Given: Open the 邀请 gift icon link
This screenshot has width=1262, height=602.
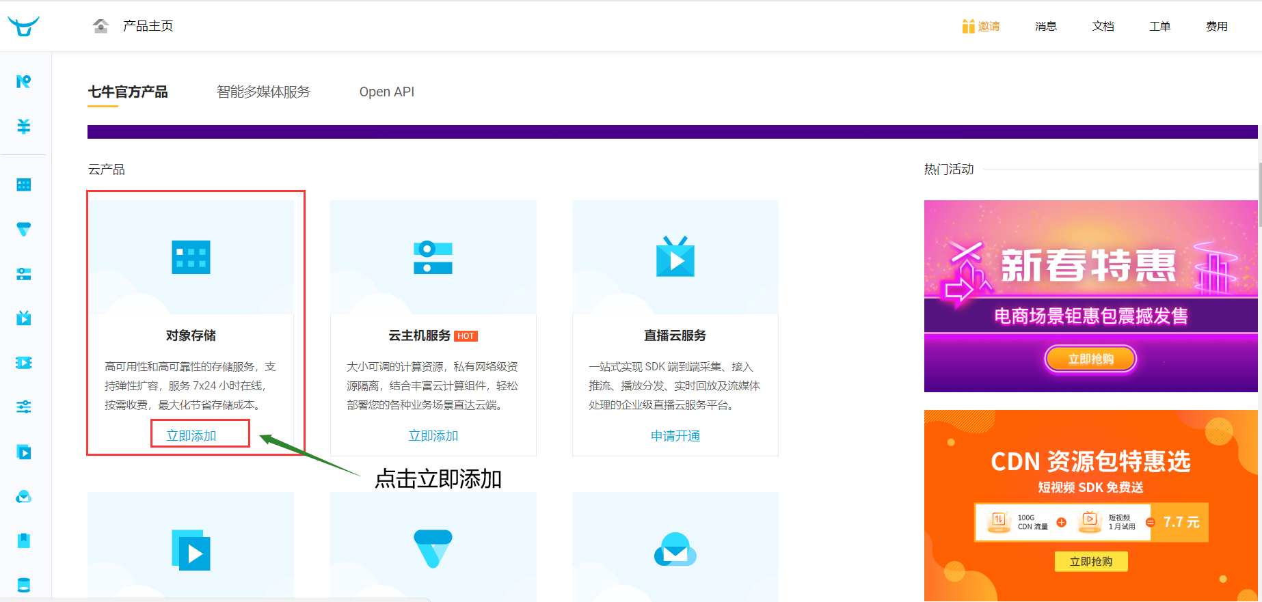Looking at the screenshot, I should click(981, 26).
